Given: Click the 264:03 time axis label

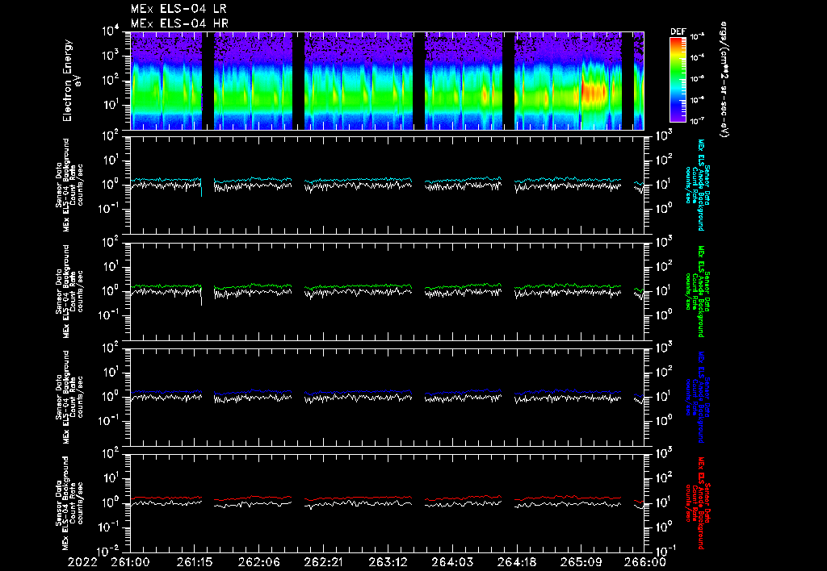Looking at the screenshot, I should point(452,562).
